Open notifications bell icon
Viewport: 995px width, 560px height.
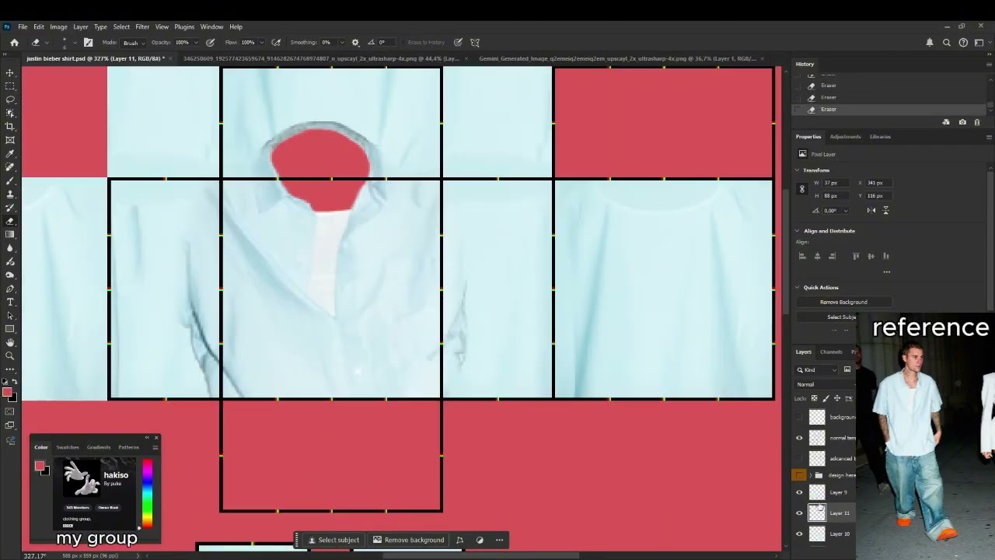coord(930,43)
